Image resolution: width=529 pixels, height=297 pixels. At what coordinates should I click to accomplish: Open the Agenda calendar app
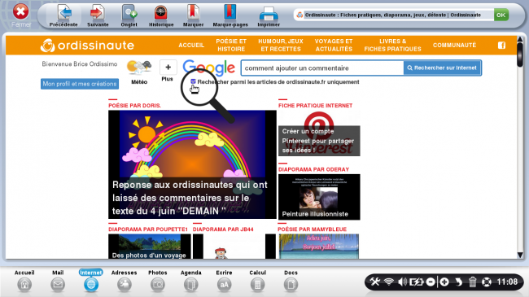[x=191, y=281]
